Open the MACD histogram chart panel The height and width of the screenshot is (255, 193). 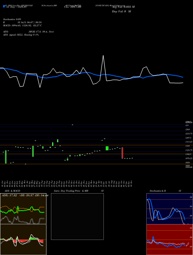point(23,240)
